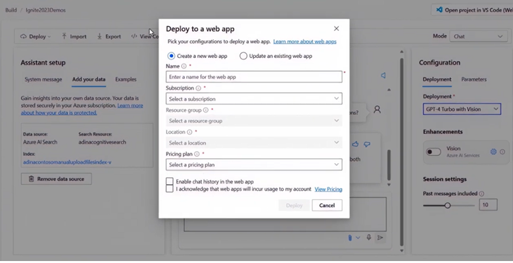Click the View Code toolbar item
The width and height of the screenshot is (513, 263).
coord(145,36)
